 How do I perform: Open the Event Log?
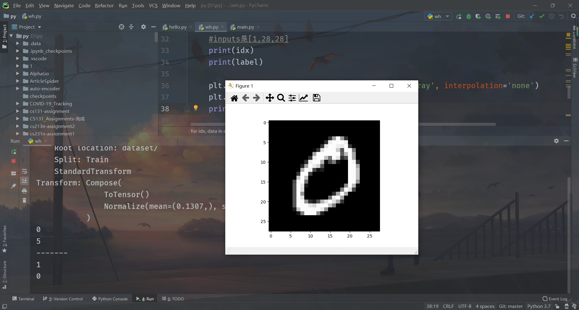click(x=557, y=299)
